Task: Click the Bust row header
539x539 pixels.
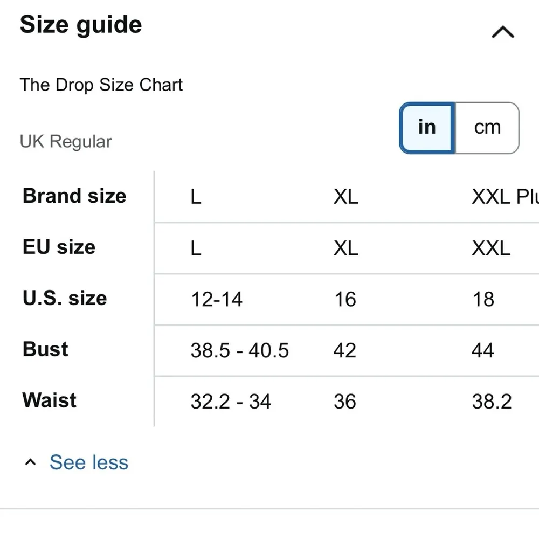Action: click(46, 349)
